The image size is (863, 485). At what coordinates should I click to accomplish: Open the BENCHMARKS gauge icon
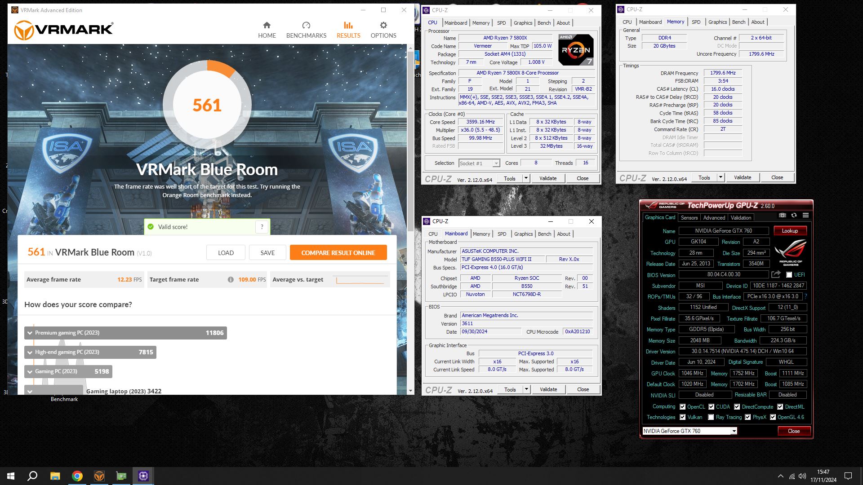click(x=306, y=25)
